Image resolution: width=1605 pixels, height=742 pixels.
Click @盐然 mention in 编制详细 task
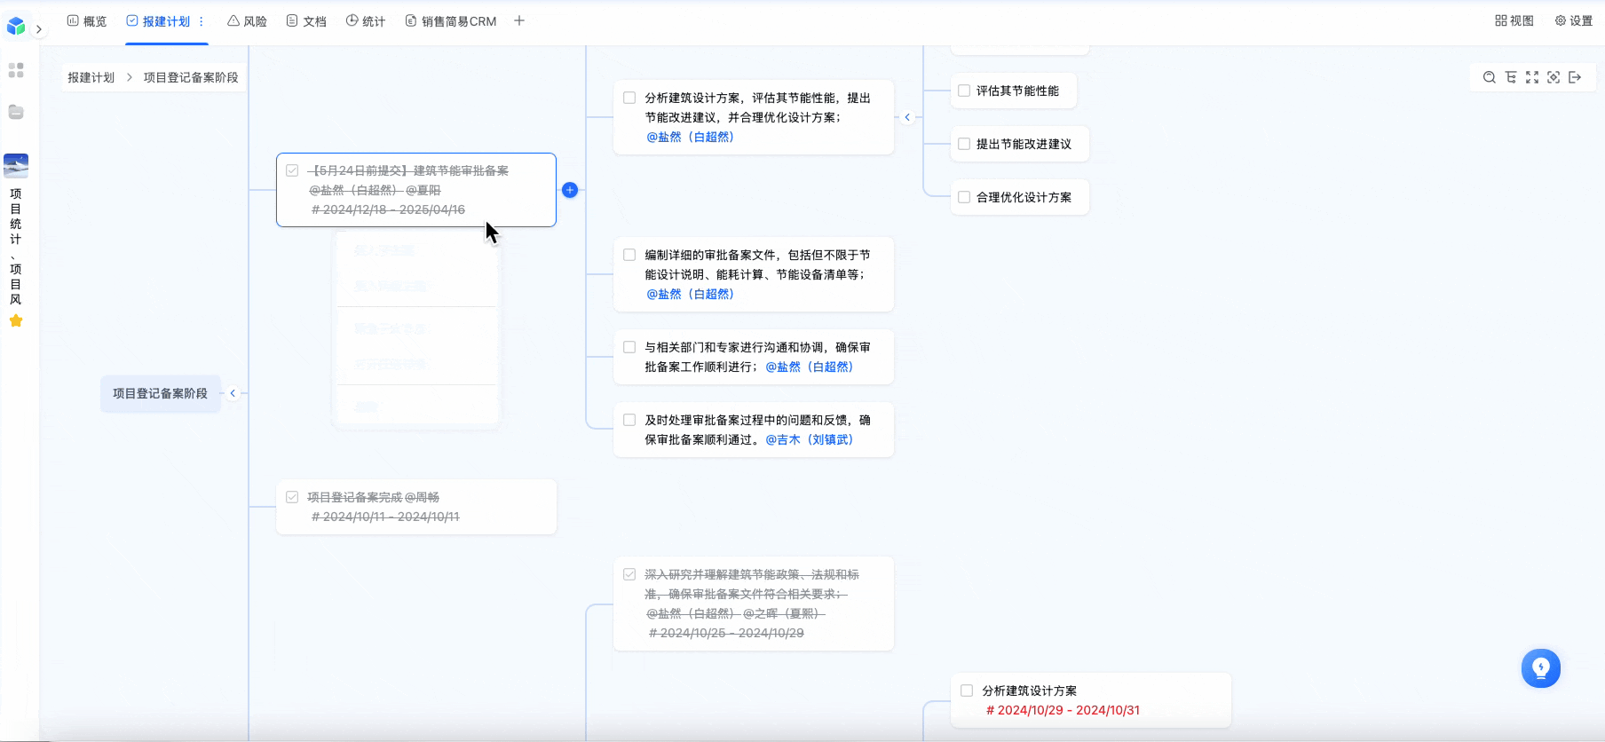coord(691,294)
